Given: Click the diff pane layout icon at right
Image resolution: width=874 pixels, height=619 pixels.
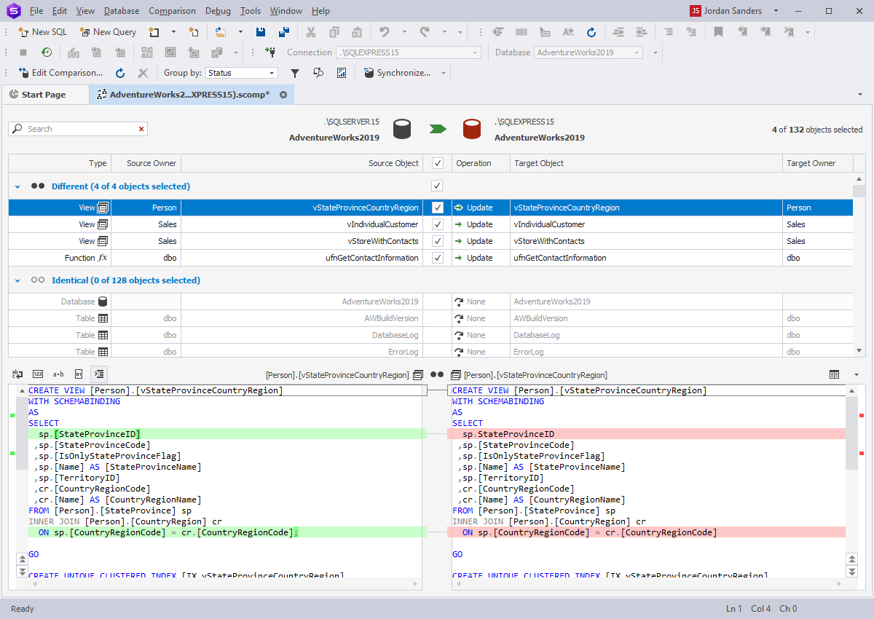Looking at the screenshot, I should point(834,374).
